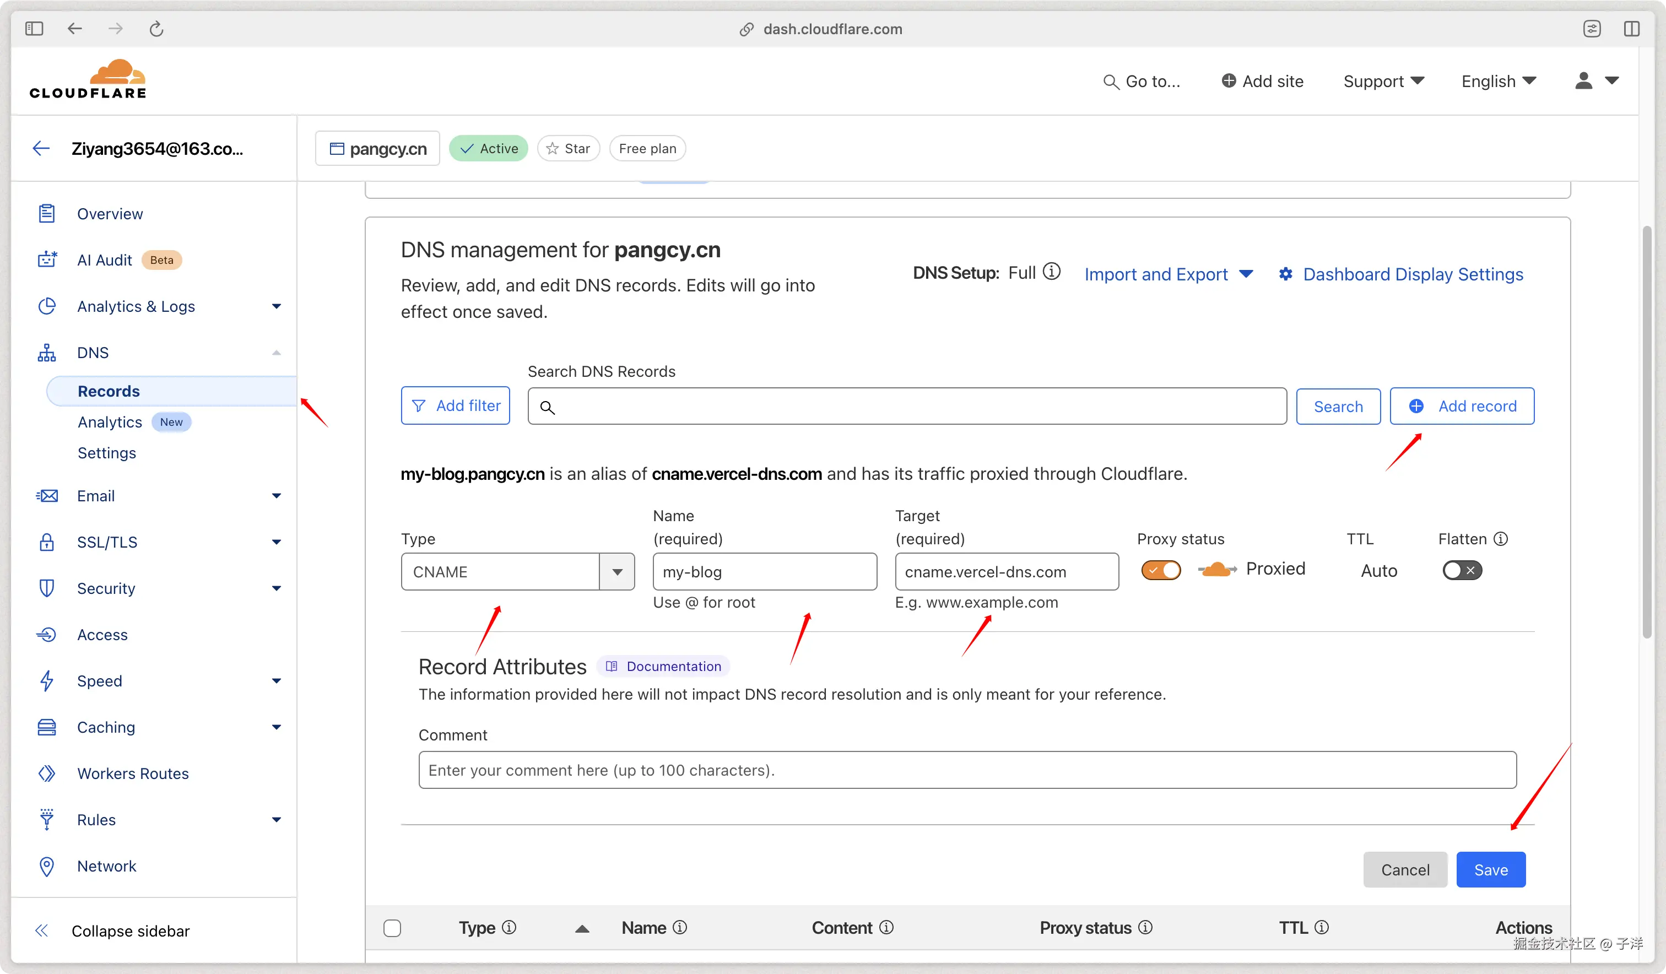Click the browser reload icon
Screen dimensions: 1666x974
pos(156,29)
